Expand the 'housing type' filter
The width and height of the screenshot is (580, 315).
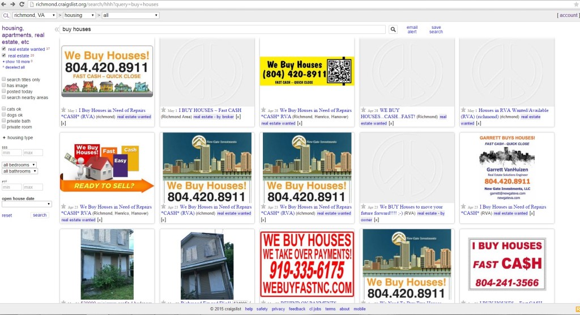pyautogui.click(x=18, y=137)
